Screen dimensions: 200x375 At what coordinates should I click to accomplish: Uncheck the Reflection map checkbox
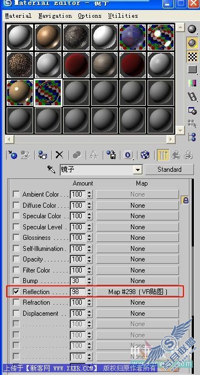(x=16, y=291)
